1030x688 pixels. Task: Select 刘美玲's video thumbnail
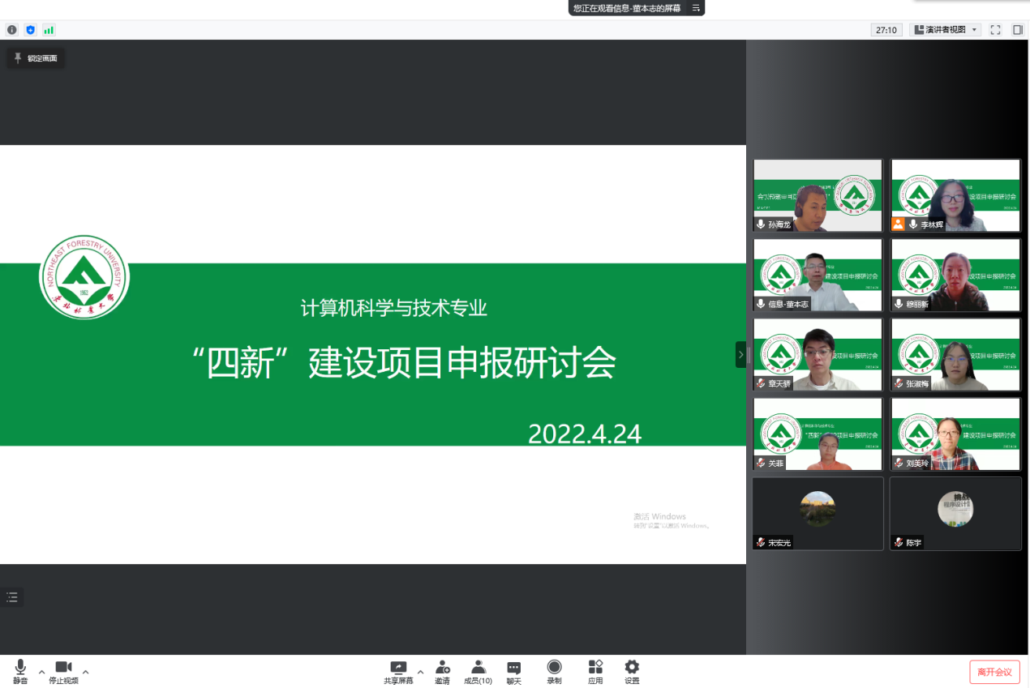coord(955,434)
